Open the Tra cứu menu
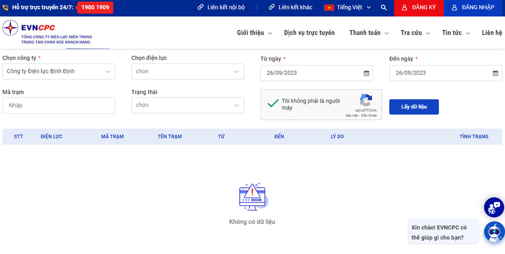Screen dimensions: 505x254 415,33
